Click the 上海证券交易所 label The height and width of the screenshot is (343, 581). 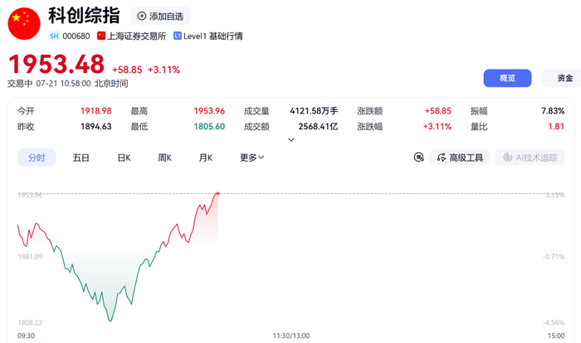pyautogui.click(x=136, y=36)
